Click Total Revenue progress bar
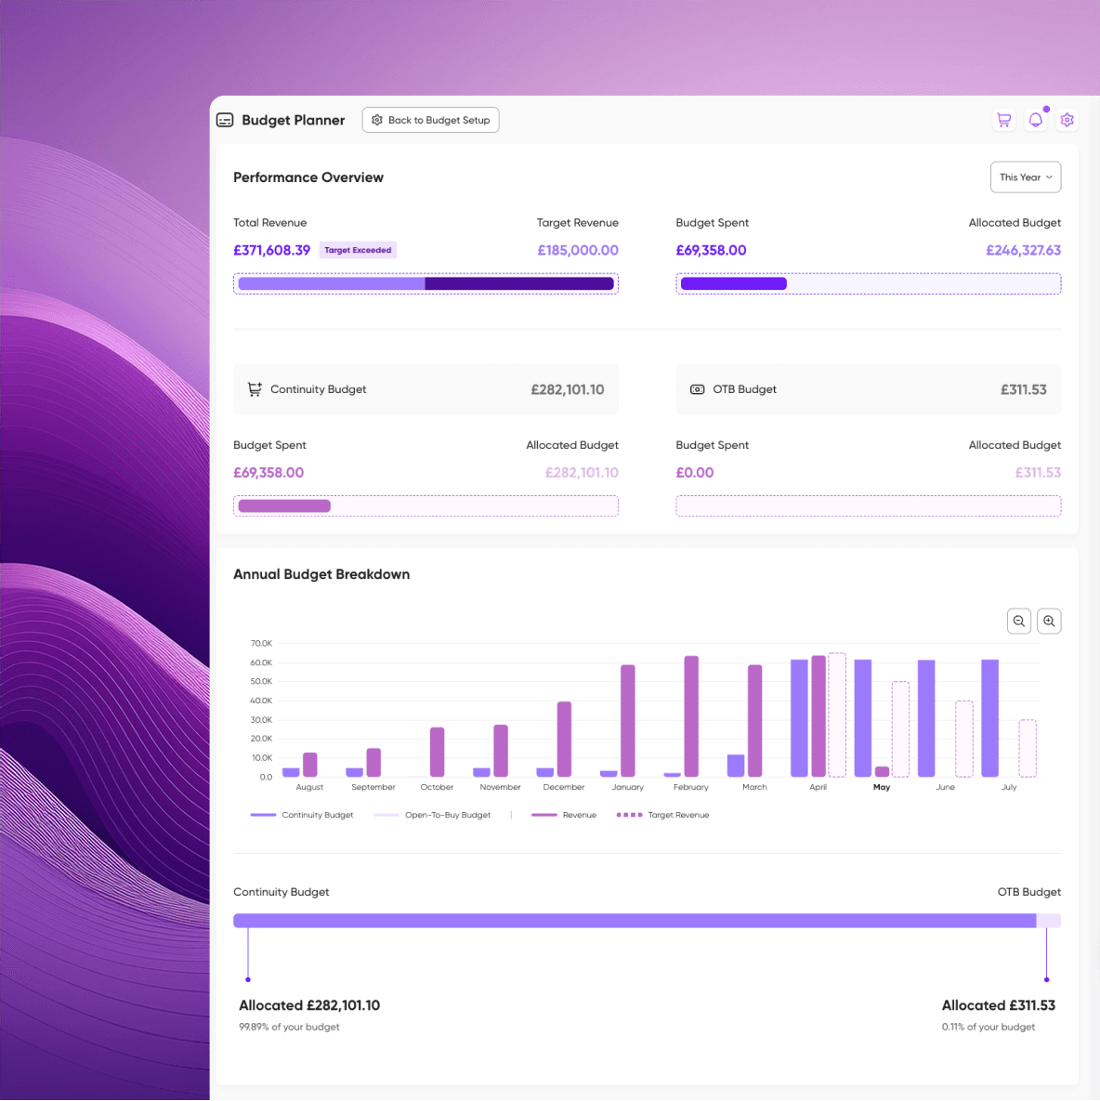Image resolution: width=1100 pixels, height=1101 pixels. (426, 283)
